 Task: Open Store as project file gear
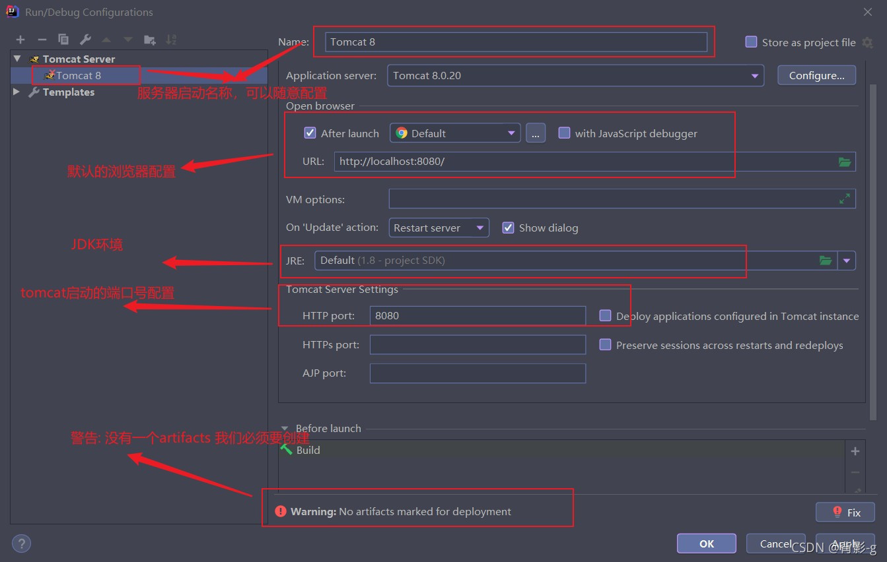867,42
